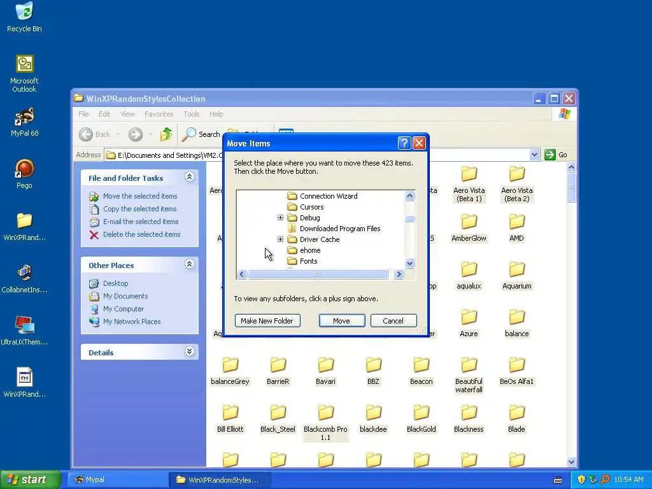Screen dimensions: 652x489
Task: Select the Azure folder
Action: click(x=469, y=323)
